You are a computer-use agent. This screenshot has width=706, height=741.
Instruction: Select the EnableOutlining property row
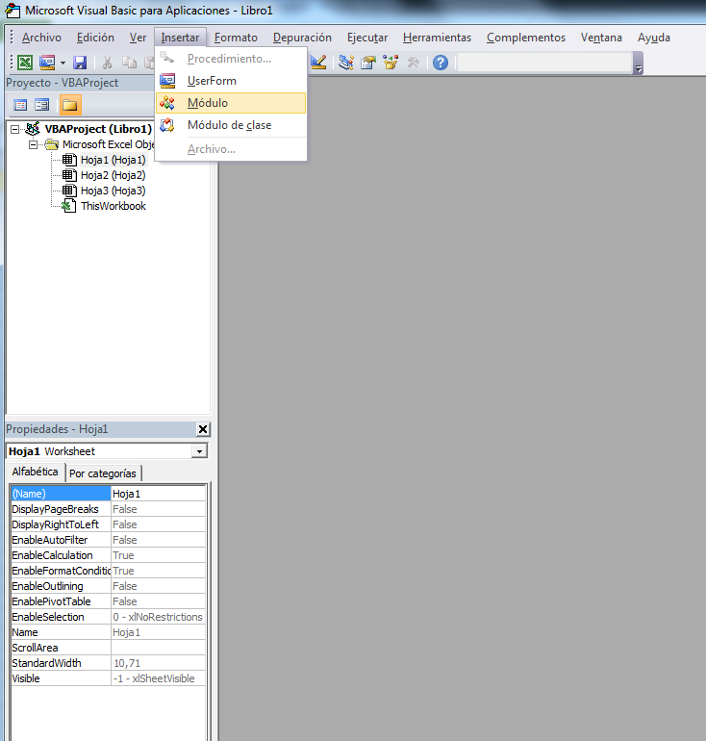108,586
